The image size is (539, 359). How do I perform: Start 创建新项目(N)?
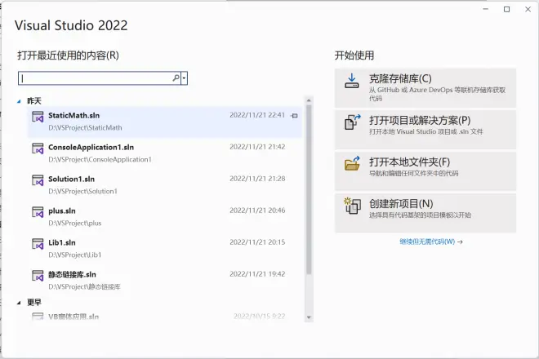point(425,213)
